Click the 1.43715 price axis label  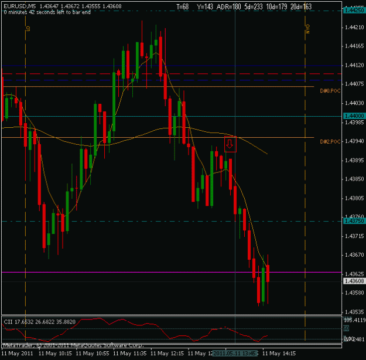[x=354, y=236]
